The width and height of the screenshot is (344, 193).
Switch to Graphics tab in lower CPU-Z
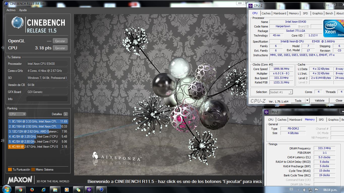(333, 120)
